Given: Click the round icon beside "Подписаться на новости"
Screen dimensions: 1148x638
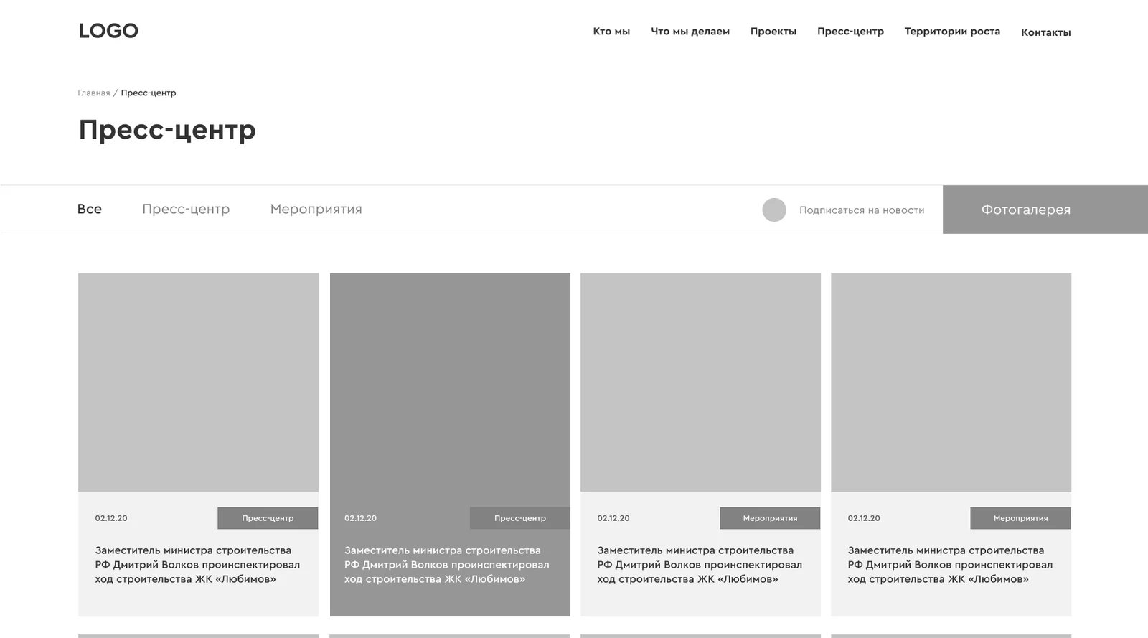Looking at the screenshot, I should (x=774, y=210).
